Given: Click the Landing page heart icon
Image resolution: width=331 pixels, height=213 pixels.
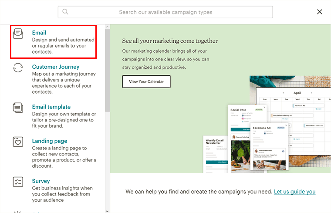Looking at the screenshot, I should [18, 142].
